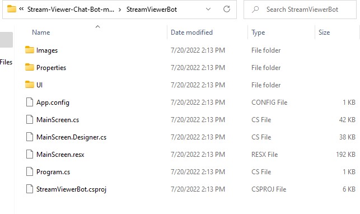Click the CSPROJ File type cell

click(x=269, y=189)
